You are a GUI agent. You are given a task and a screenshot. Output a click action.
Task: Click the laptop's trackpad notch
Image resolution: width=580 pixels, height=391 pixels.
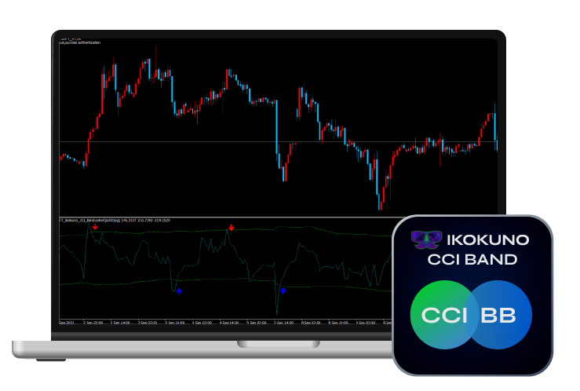click(278, 344)
